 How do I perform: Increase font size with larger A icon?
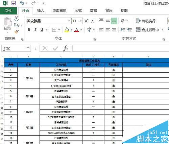[x=87, y=21]
